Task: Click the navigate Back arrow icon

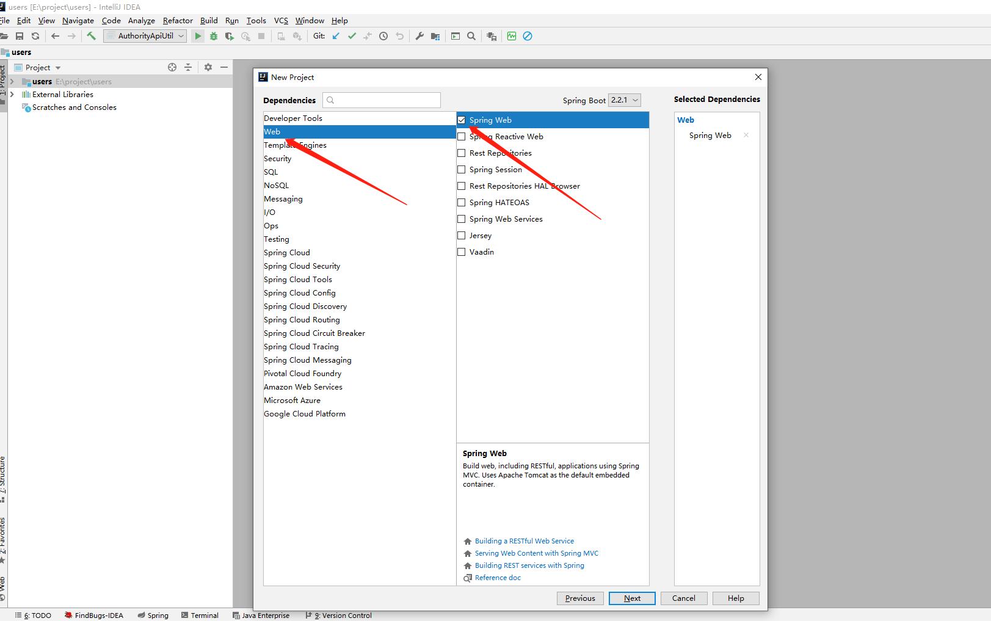Action: pos(56,36)
